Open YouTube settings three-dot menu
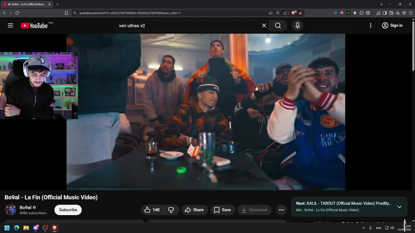 tap(371, 26)
